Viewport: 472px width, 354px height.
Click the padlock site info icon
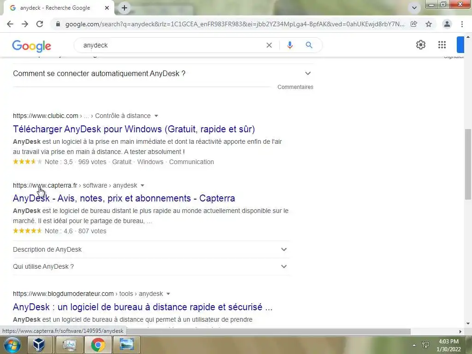(x=58, y=24)
